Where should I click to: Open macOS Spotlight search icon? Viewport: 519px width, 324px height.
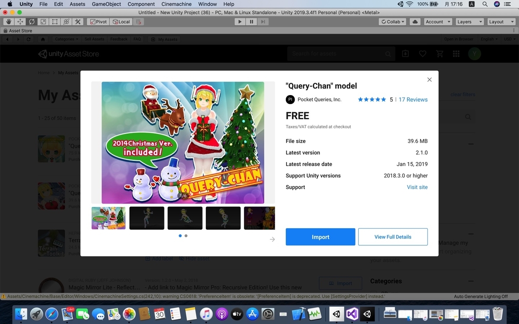[x=485, y=4]
